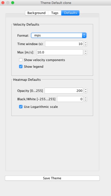
Task: Click the Format dropdown arrow button
Action: click(84, 35)
